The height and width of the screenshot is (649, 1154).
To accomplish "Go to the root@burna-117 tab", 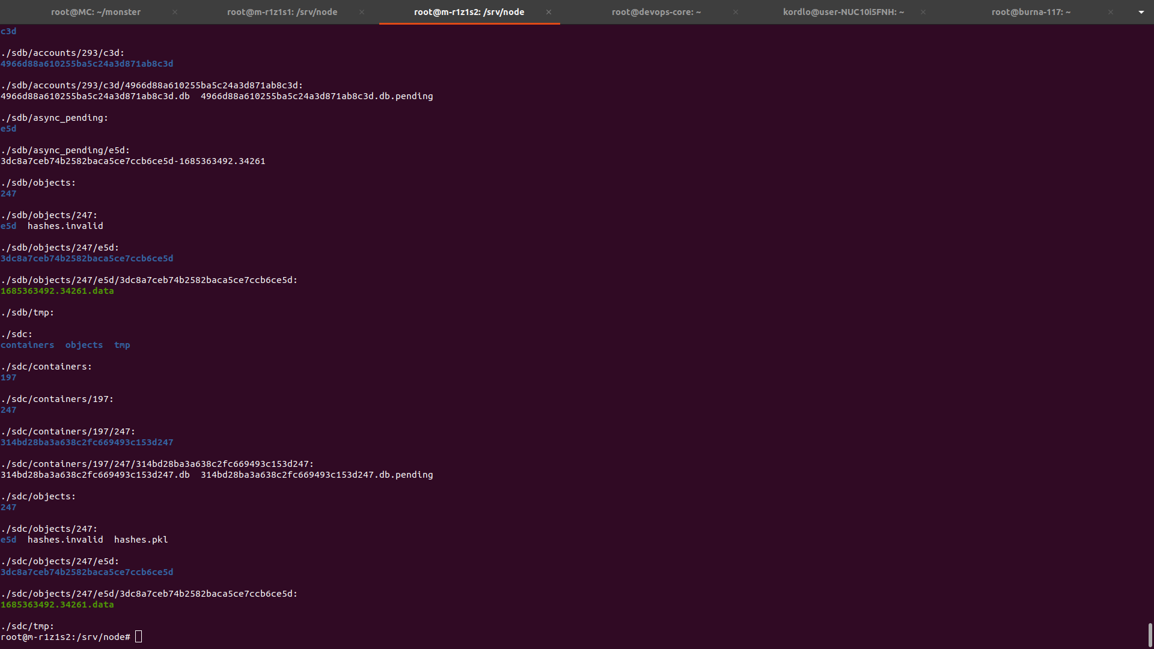I will (x=1031, y=12).
